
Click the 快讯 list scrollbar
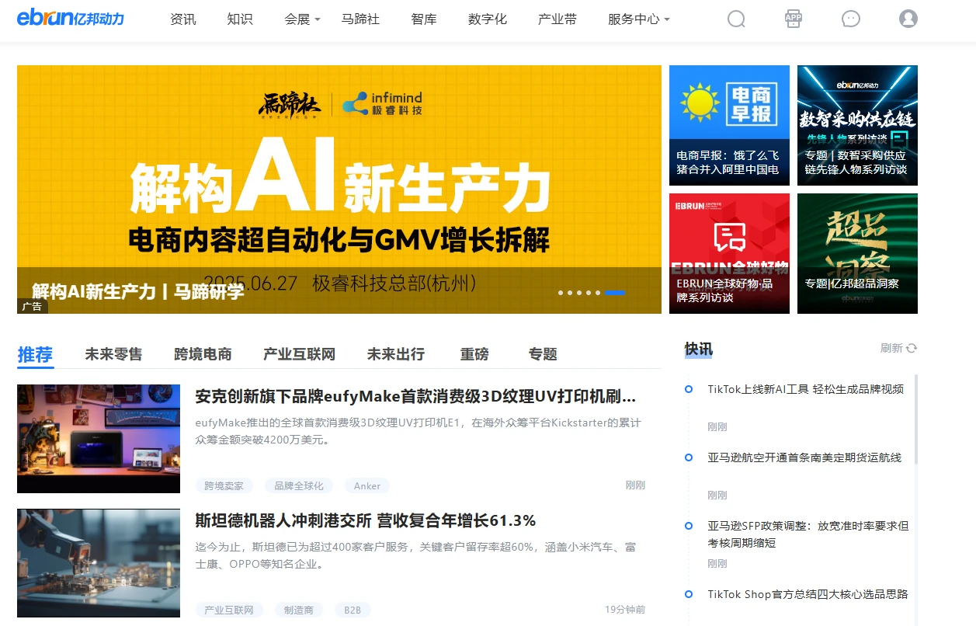[x=915, y=419]
